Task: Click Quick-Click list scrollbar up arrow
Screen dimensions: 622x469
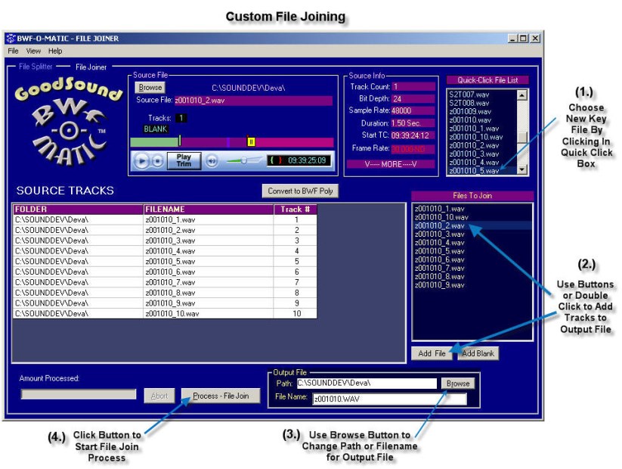Action: 522,95
